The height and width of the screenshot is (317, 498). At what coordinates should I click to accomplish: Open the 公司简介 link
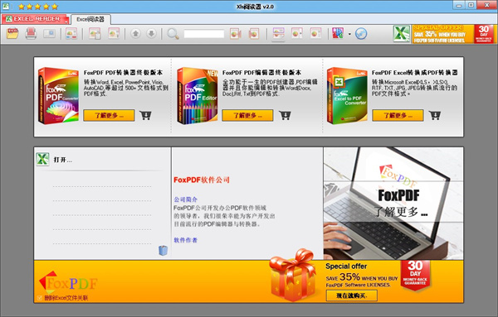pyautogui.click(x=185, y=199)
